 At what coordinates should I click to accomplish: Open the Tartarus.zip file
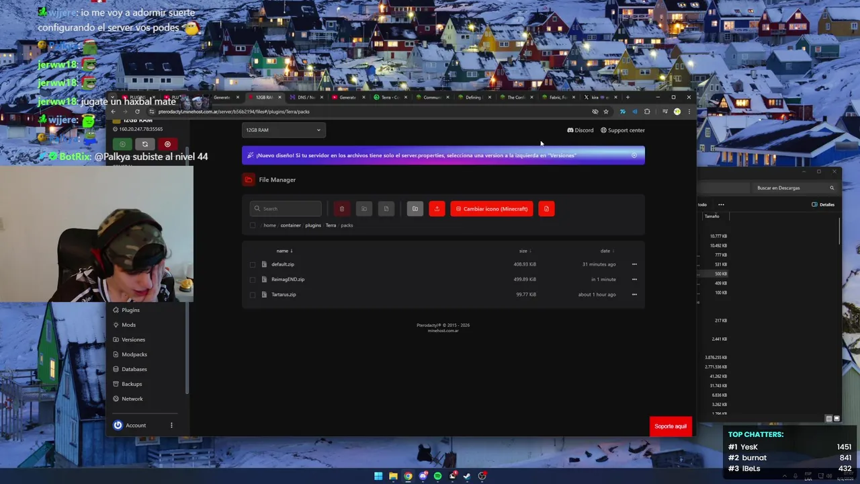click(x=284, y=294)
